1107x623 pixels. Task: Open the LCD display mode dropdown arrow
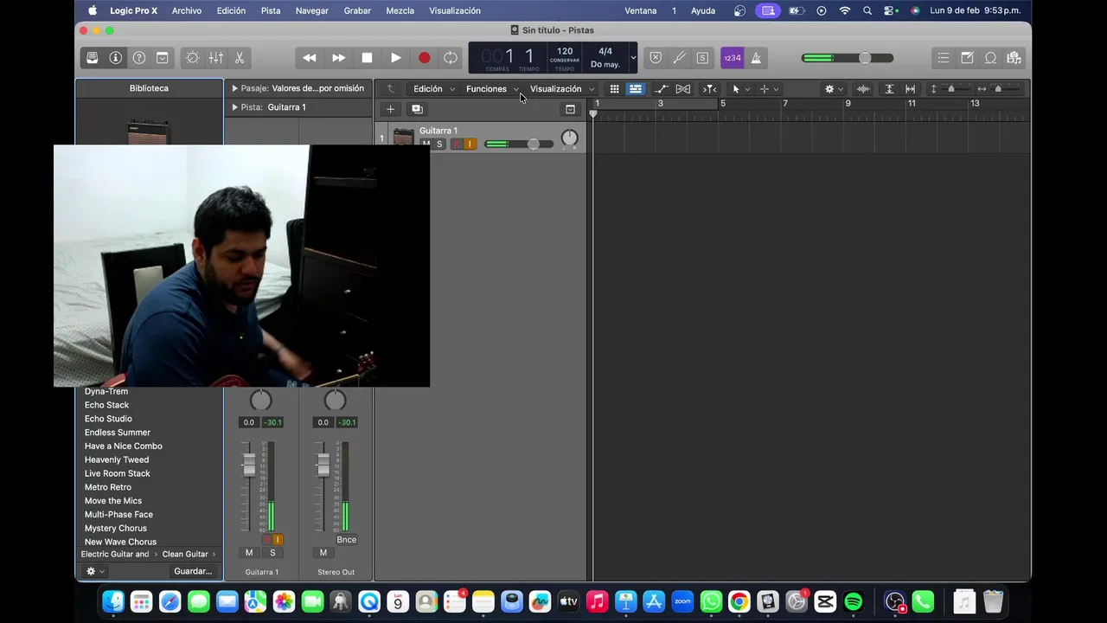coord(633,58)
